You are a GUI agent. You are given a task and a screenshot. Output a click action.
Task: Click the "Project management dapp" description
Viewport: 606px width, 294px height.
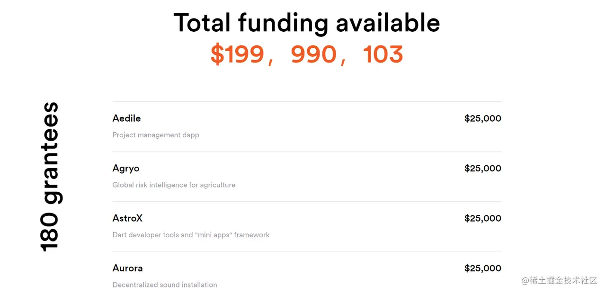point(156,135)
